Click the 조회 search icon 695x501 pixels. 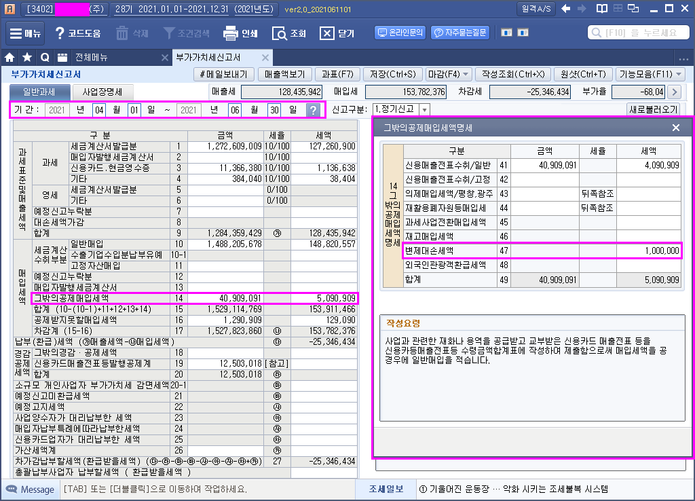click(x=279, y=33)
